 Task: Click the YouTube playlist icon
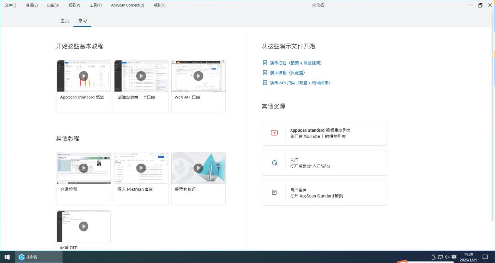click(x=274, y=133)
